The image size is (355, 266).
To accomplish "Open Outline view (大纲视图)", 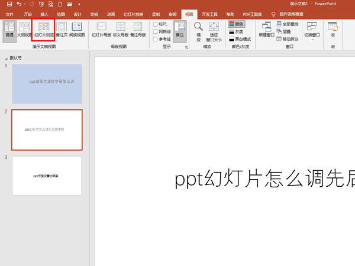I will (x=25, y=29).
